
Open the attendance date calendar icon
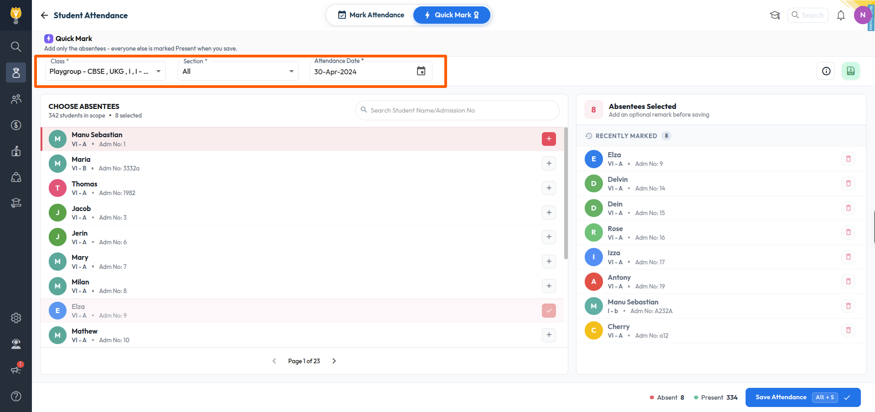(x=421, y=71)
